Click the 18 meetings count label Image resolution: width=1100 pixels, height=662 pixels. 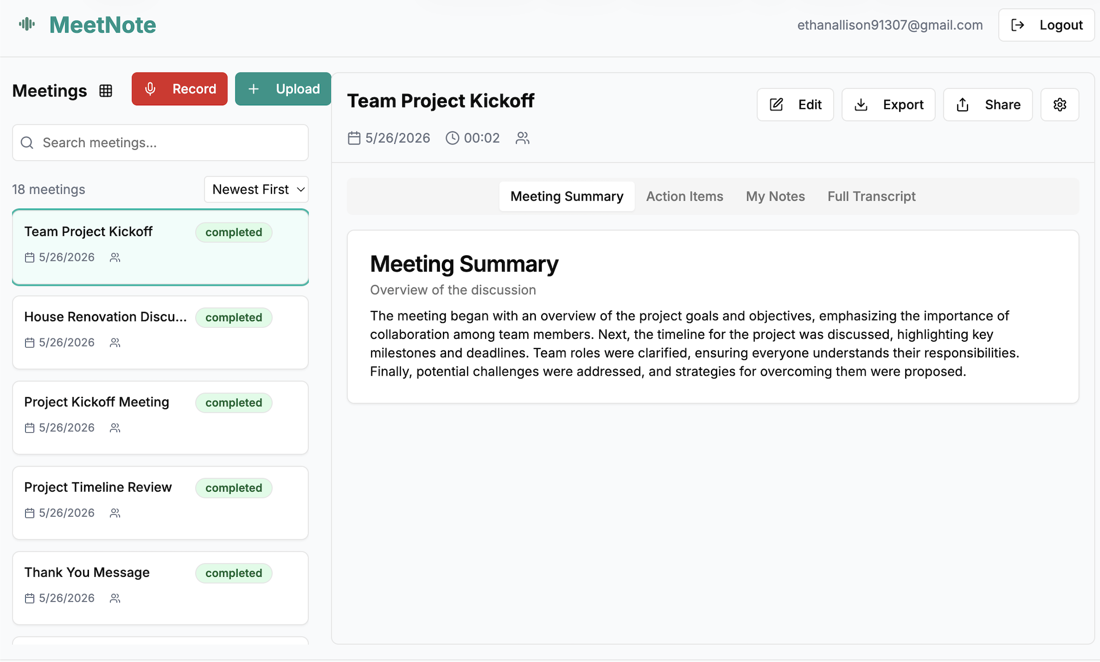tap(48, 189)
